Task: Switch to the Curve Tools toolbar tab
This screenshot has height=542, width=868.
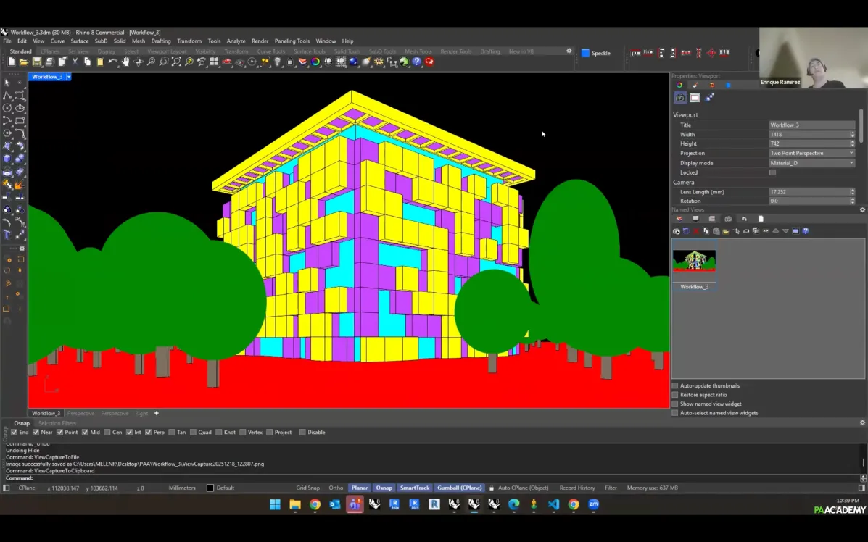Action: click(270, 51)
